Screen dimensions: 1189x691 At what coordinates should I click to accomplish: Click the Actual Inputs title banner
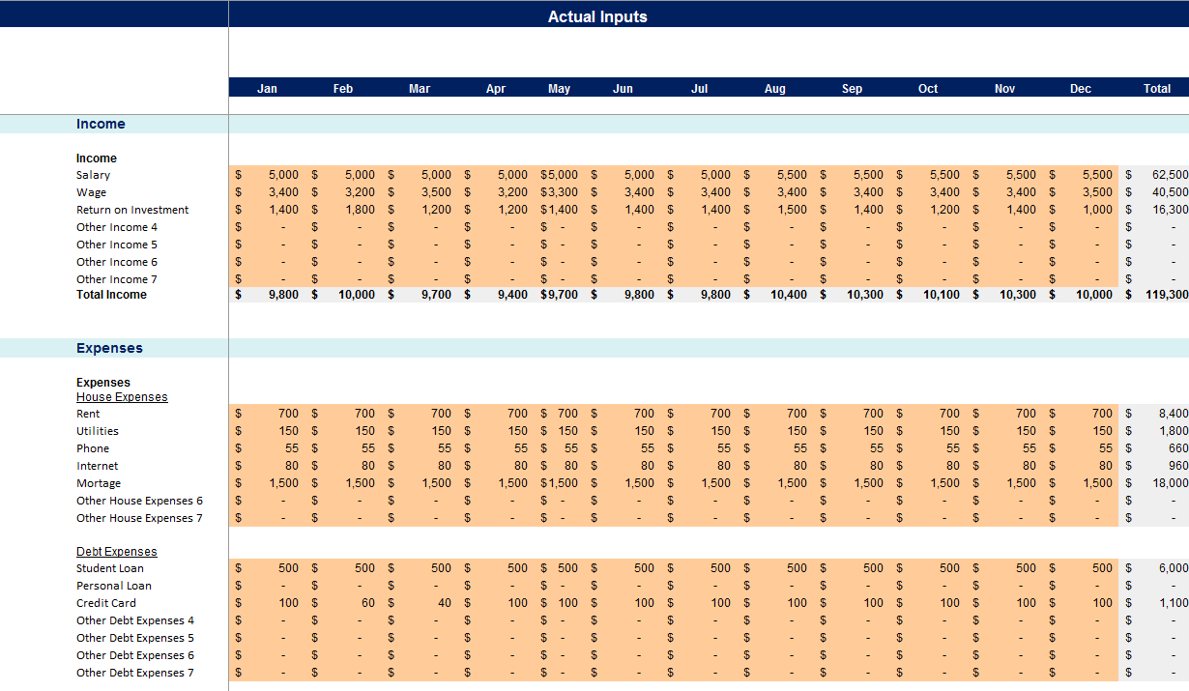click(x=596, y=15)
